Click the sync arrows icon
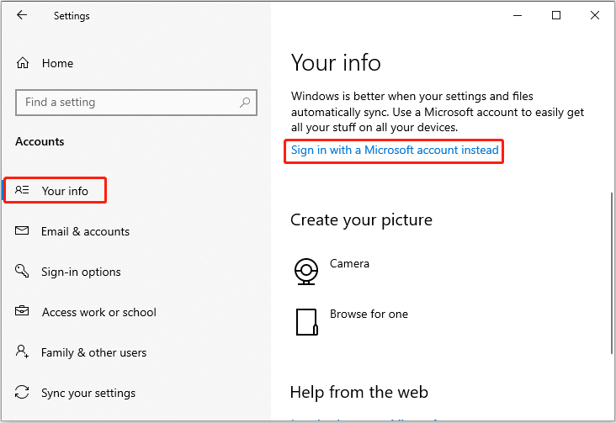The height and width of the screenshot is (423, 616). coord(22,392)
